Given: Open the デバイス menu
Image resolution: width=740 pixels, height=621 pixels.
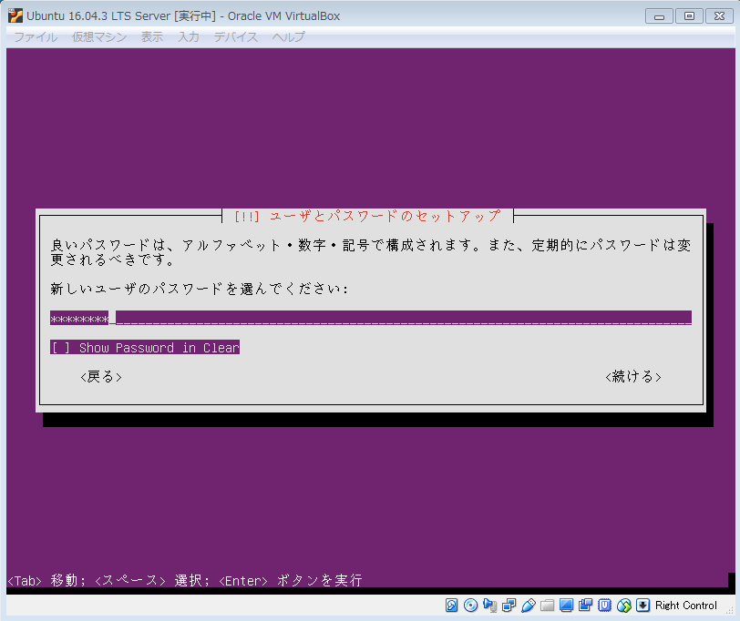Looking at the screenshot, I should pyautogui.click(x=236, y=37).
